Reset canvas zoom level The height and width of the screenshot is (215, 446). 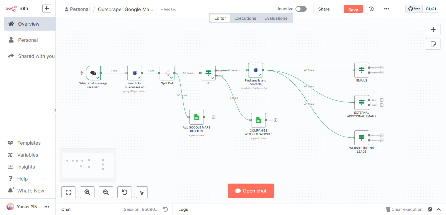[125, 192]
